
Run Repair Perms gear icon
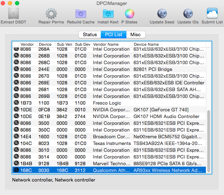click(x=51, y=14)
